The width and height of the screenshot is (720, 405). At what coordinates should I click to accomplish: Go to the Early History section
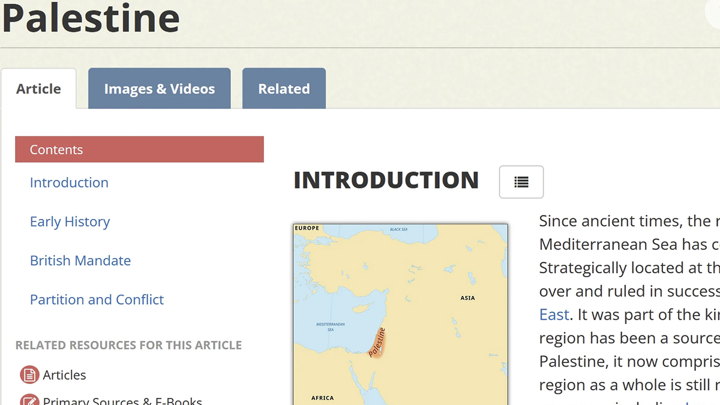tap(70, 221)
